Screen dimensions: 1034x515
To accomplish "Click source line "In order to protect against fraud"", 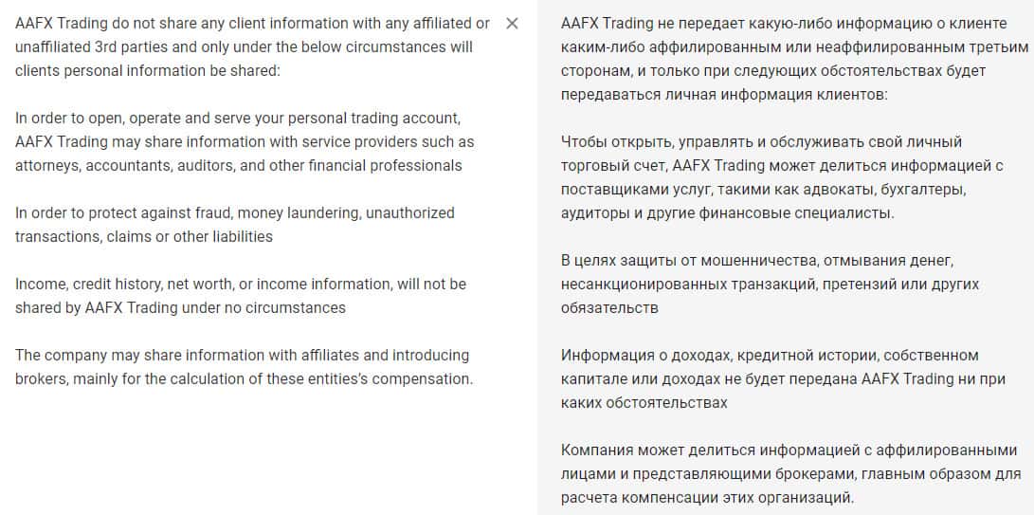I will (x=234, y=212).
